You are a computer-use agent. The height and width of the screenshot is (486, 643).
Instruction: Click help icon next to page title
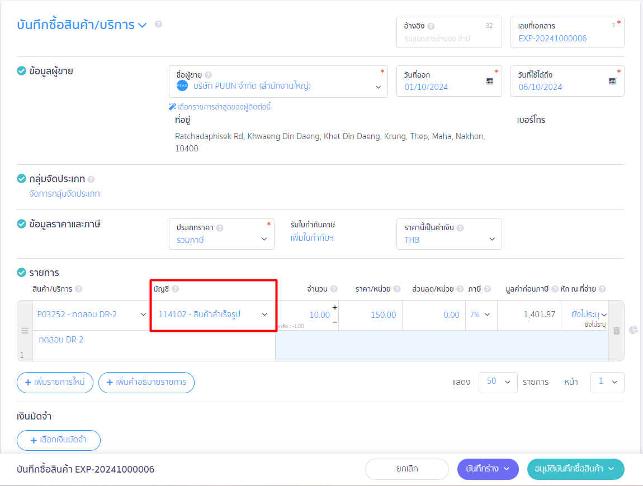[x=158, y=24]
